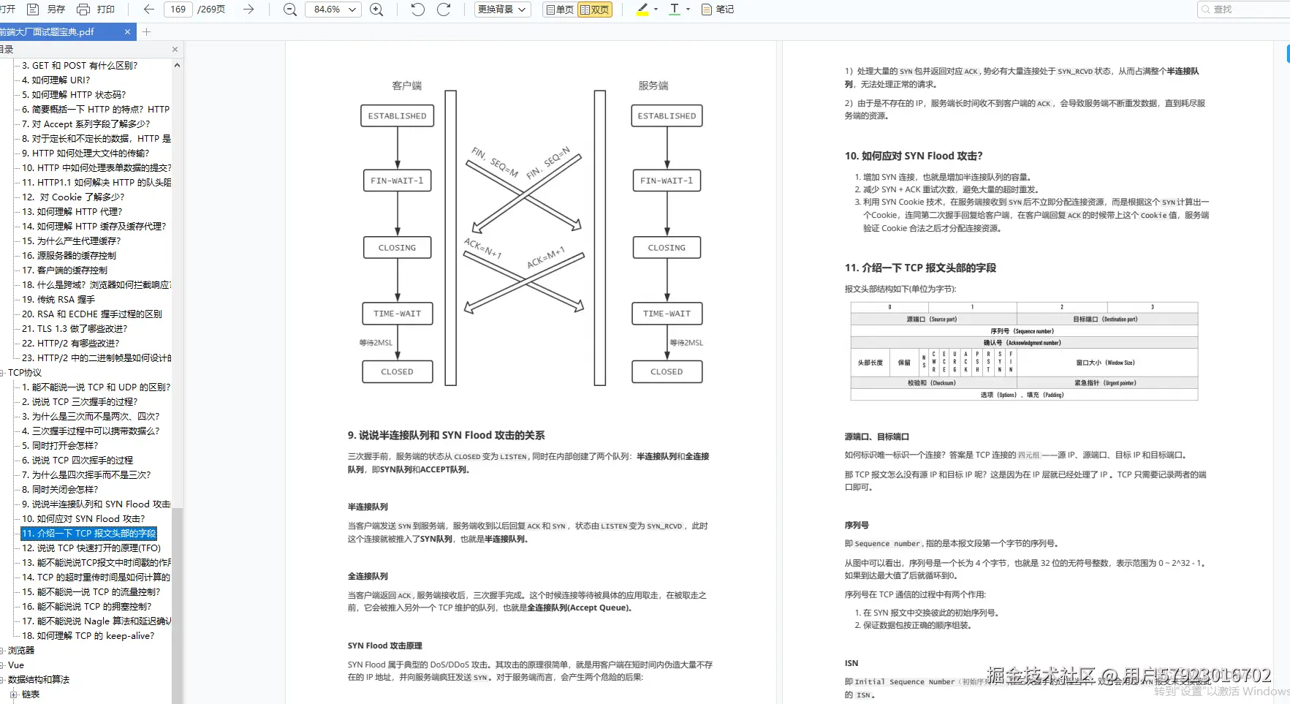This screenshot has width=1290, height=704.
Task: Zoom out with the minus magnifier
Action: coord(290,10)
